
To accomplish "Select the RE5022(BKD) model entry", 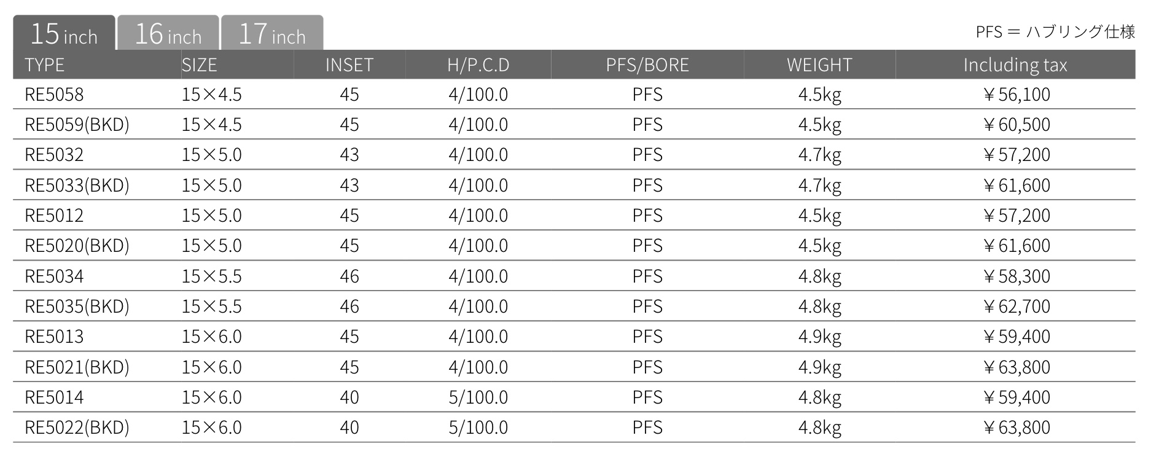I will tap(77, 428).
